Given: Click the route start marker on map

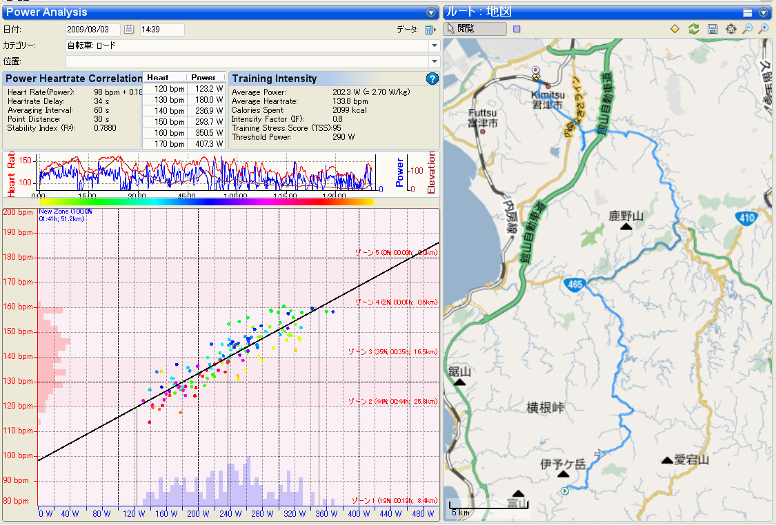Looking at the screenshot, I should (x=535, y=71).
